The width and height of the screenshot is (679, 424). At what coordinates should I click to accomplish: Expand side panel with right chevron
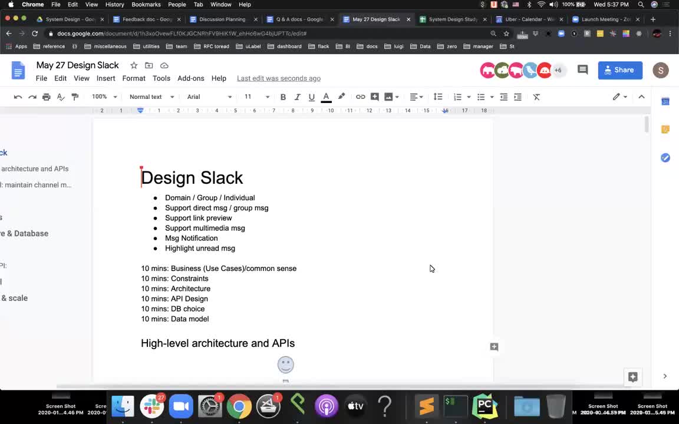665,376
